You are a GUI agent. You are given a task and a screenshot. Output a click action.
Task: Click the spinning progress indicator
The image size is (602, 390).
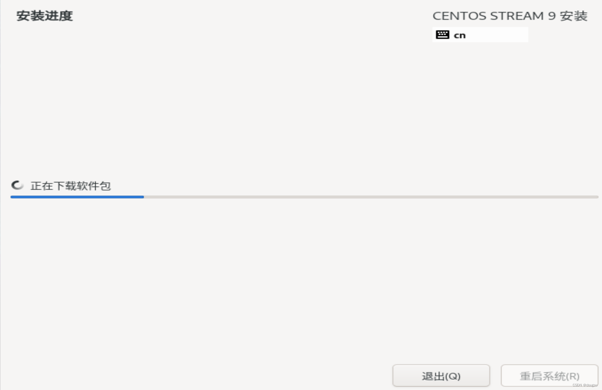coord(17,186)
